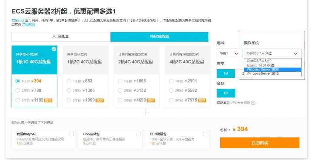Select the 共享型n4实例 1核2G card header

86,60
